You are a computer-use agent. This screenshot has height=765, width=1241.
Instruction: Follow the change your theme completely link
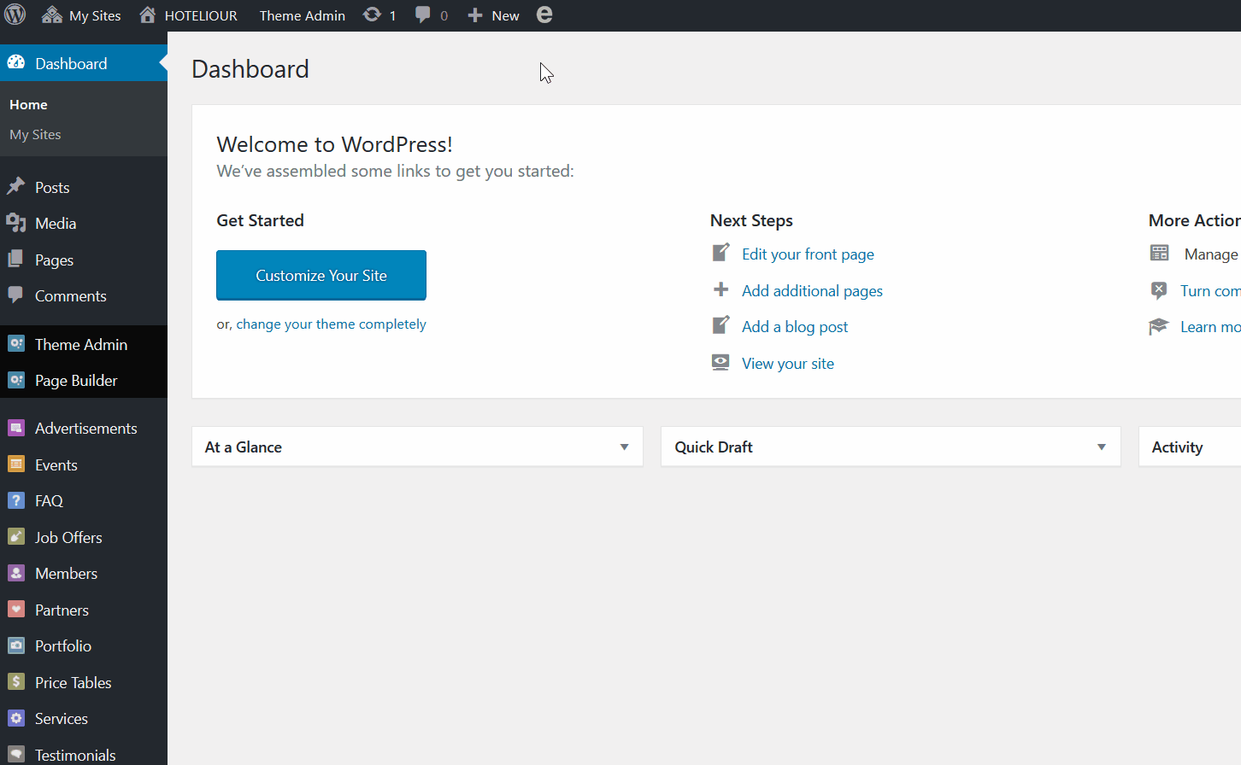[x=331, y=324]
